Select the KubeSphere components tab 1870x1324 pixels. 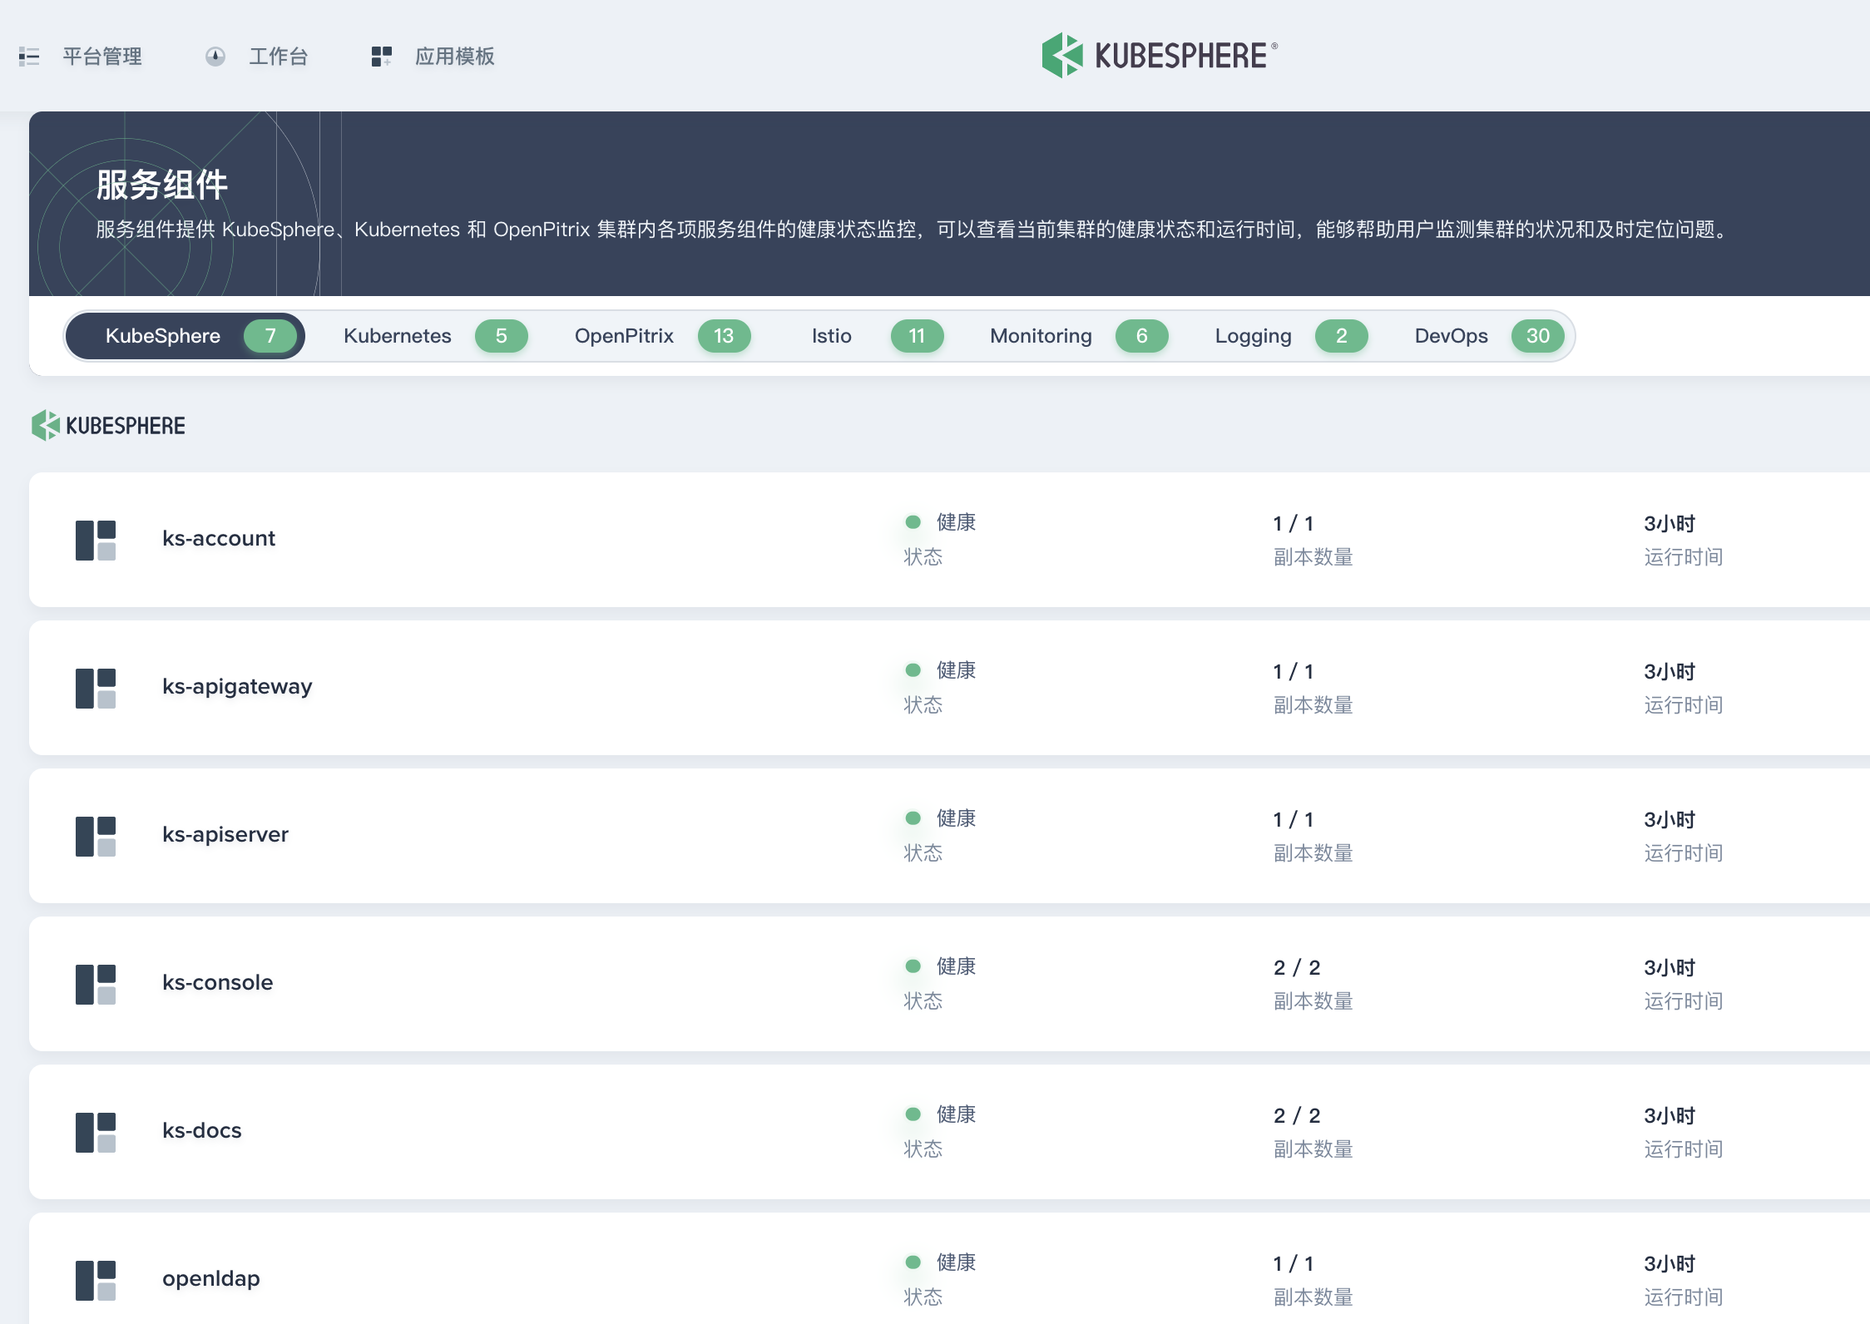pyautogui.click(x=185, y=336)
